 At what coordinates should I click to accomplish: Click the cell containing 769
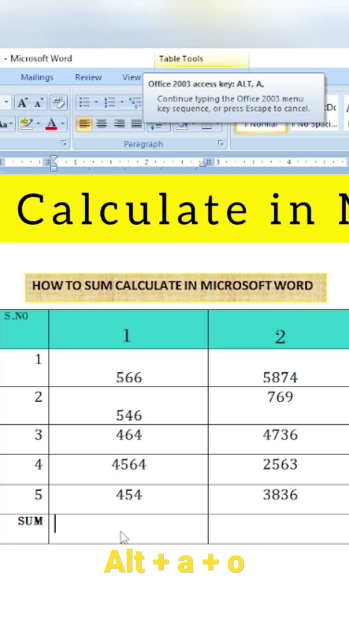point(279,406)
